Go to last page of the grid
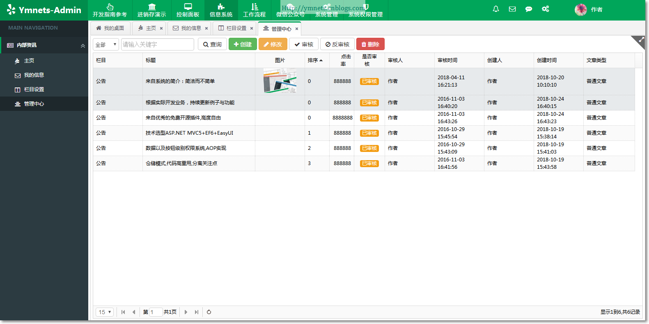The width and height of the screenshot is (649, 324). point(197,312)
